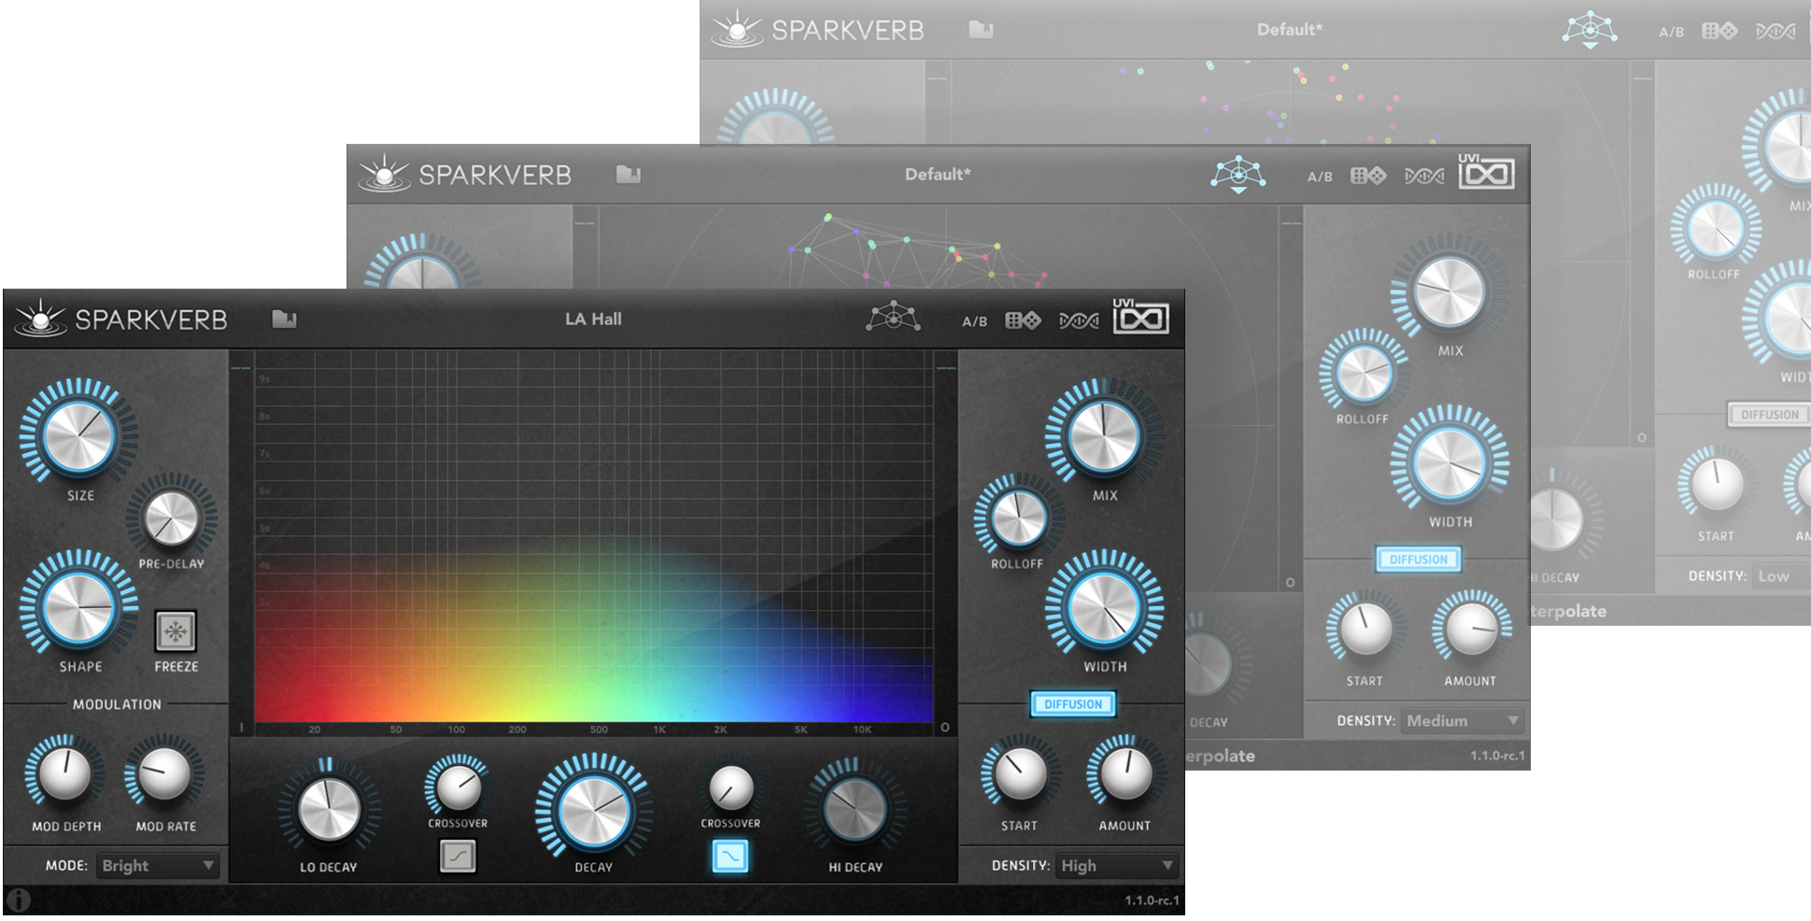The height and width of the screenshot is (921, 1811).
Task: Click the LA Hall preset name
Action: pos(593,319)
